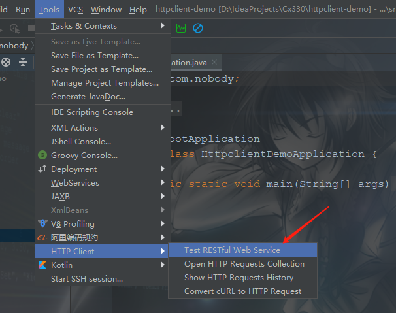The image size is (396, 313).
Task: Open IDE Scripting Console
Action: (x=103, y=112)
